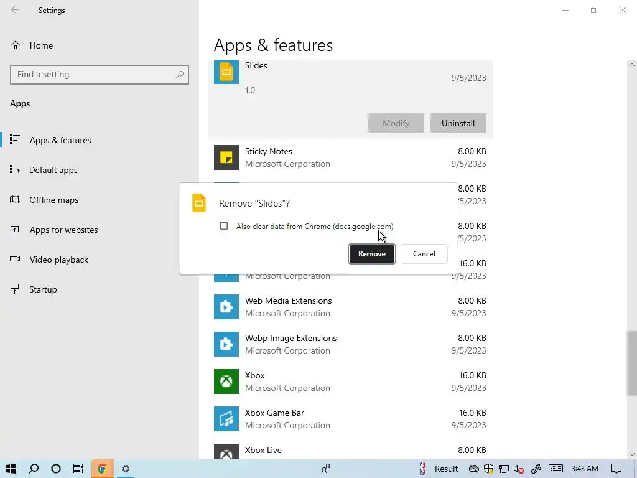The height and width of the screenshot is (478, 637).
Task: Click the Offline maps map icon
Action: (15, 200)
